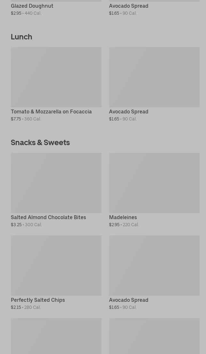This screenshot has height=354, width=206.
Task: Click the Snacks & Sweets heading
Action: [40, 142]
